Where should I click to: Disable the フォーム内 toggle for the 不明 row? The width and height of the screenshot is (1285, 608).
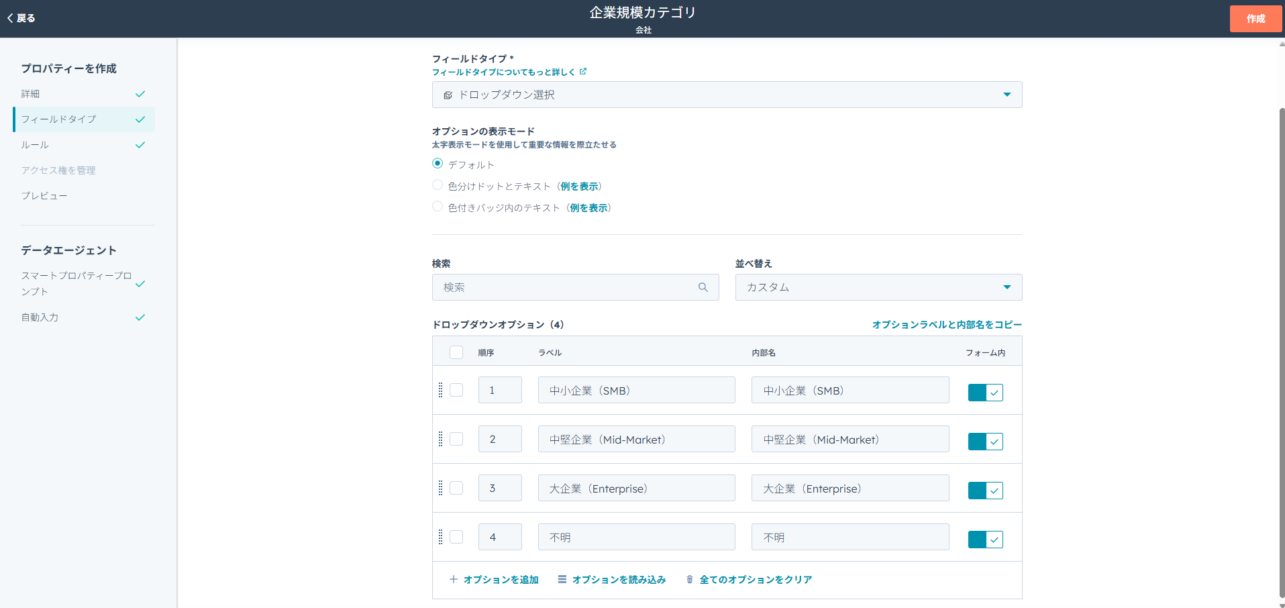(x=985, y=539)
